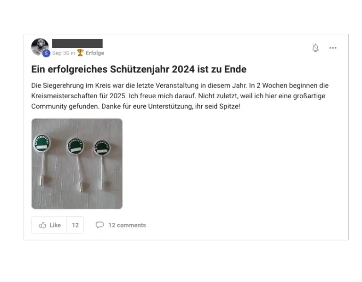Open the Erfolge category

tap(95, 53)
